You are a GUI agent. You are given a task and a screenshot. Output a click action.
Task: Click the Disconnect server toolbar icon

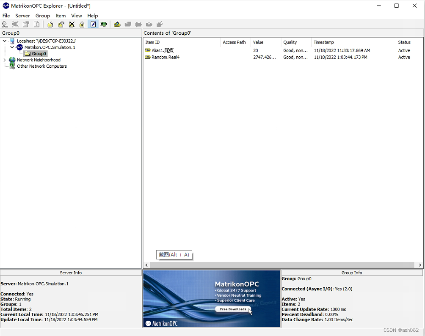pyautogui.click(x=15, y=25)
